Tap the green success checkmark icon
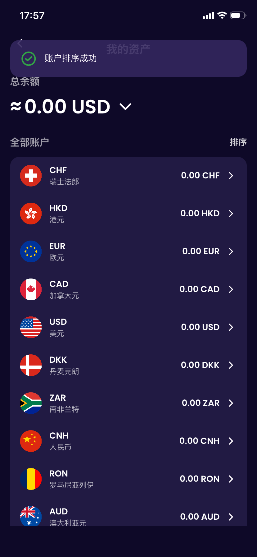This screenshot has width=257, height=557. 29,58
